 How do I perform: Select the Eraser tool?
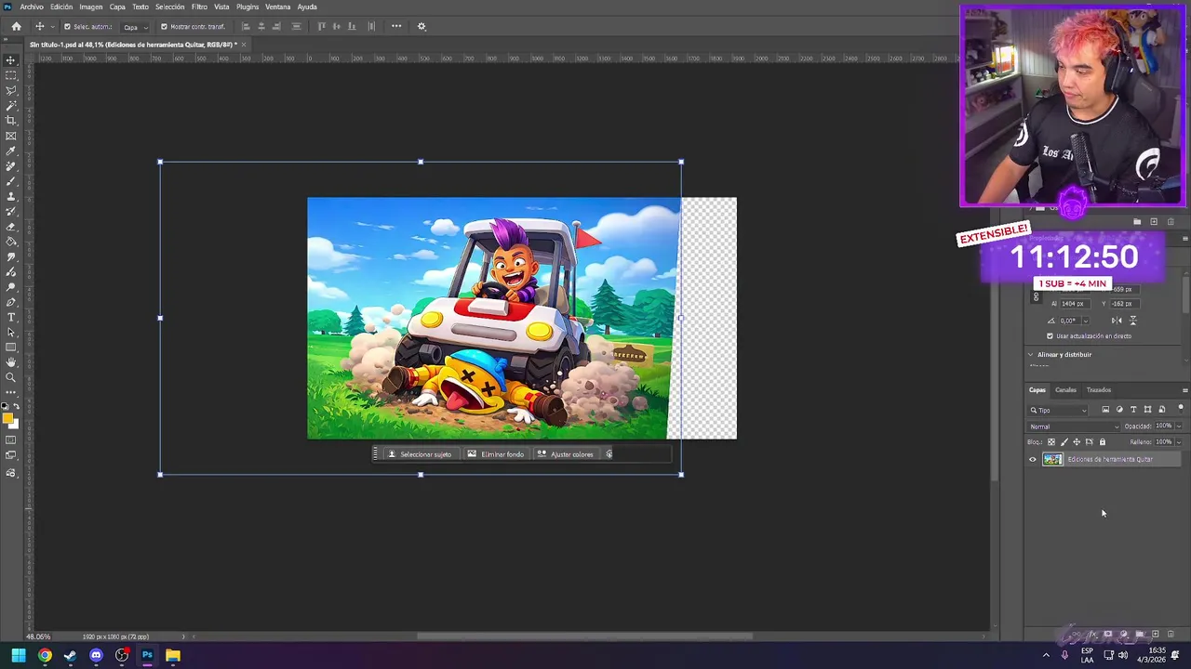click(x=11, y=227)
